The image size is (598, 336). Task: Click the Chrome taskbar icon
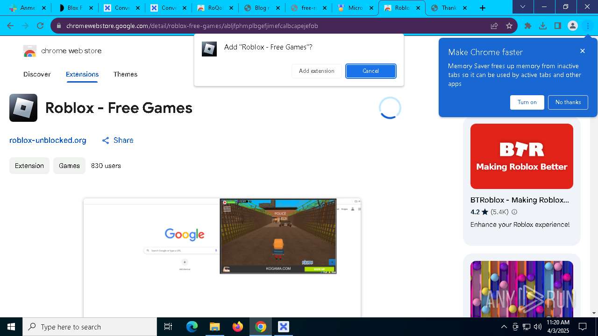click(x=261, y=327)
